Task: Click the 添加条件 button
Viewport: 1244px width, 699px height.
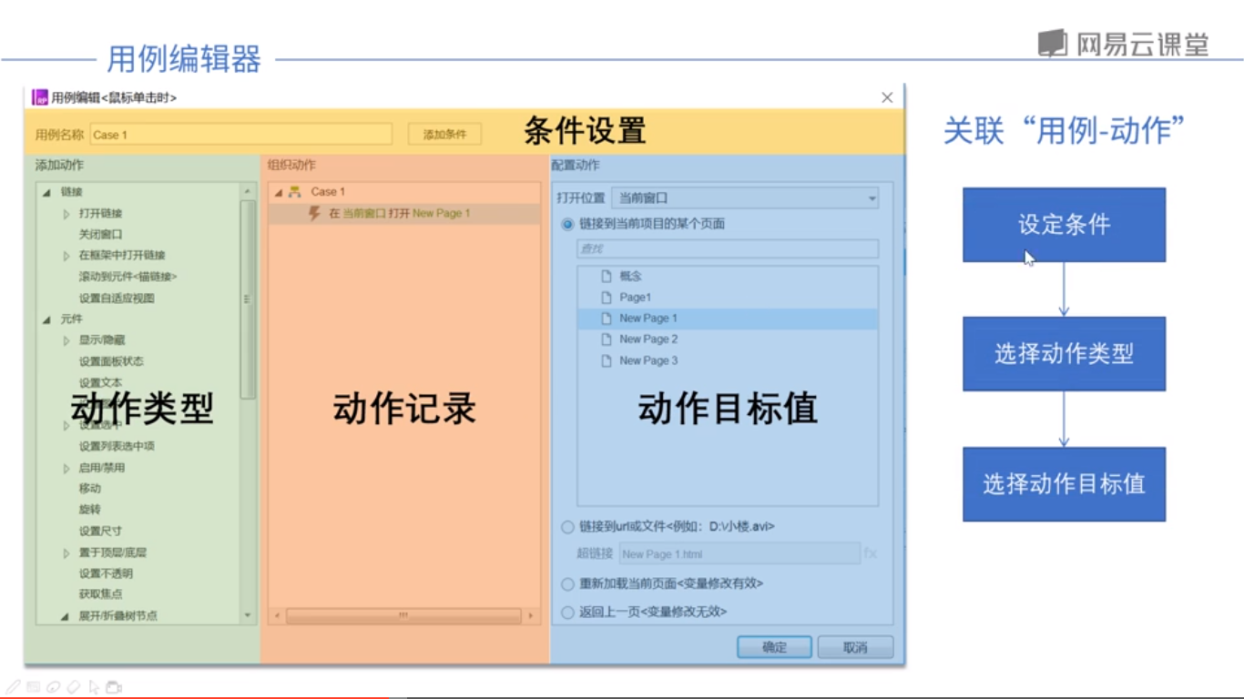Action: coord(443,133)
